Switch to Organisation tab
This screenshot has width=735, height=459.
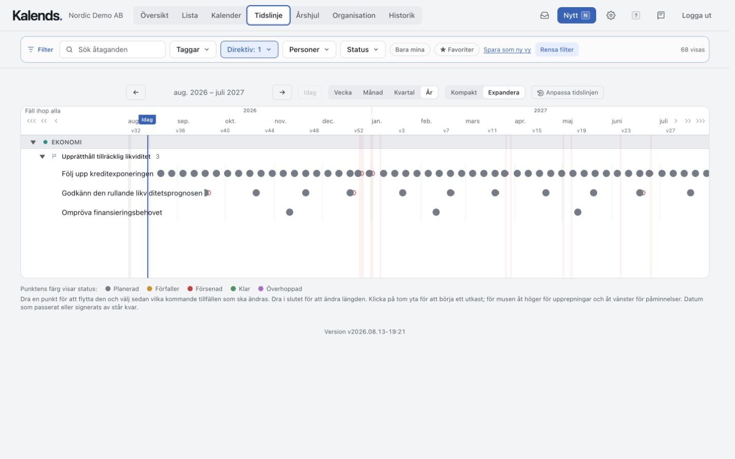click(x=354, y=15)
